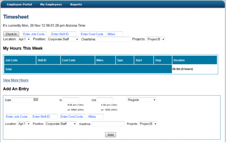Click the 9:00 am (12hr) hint text
Screen dimensions: 226x145
[x=75, y=105]
